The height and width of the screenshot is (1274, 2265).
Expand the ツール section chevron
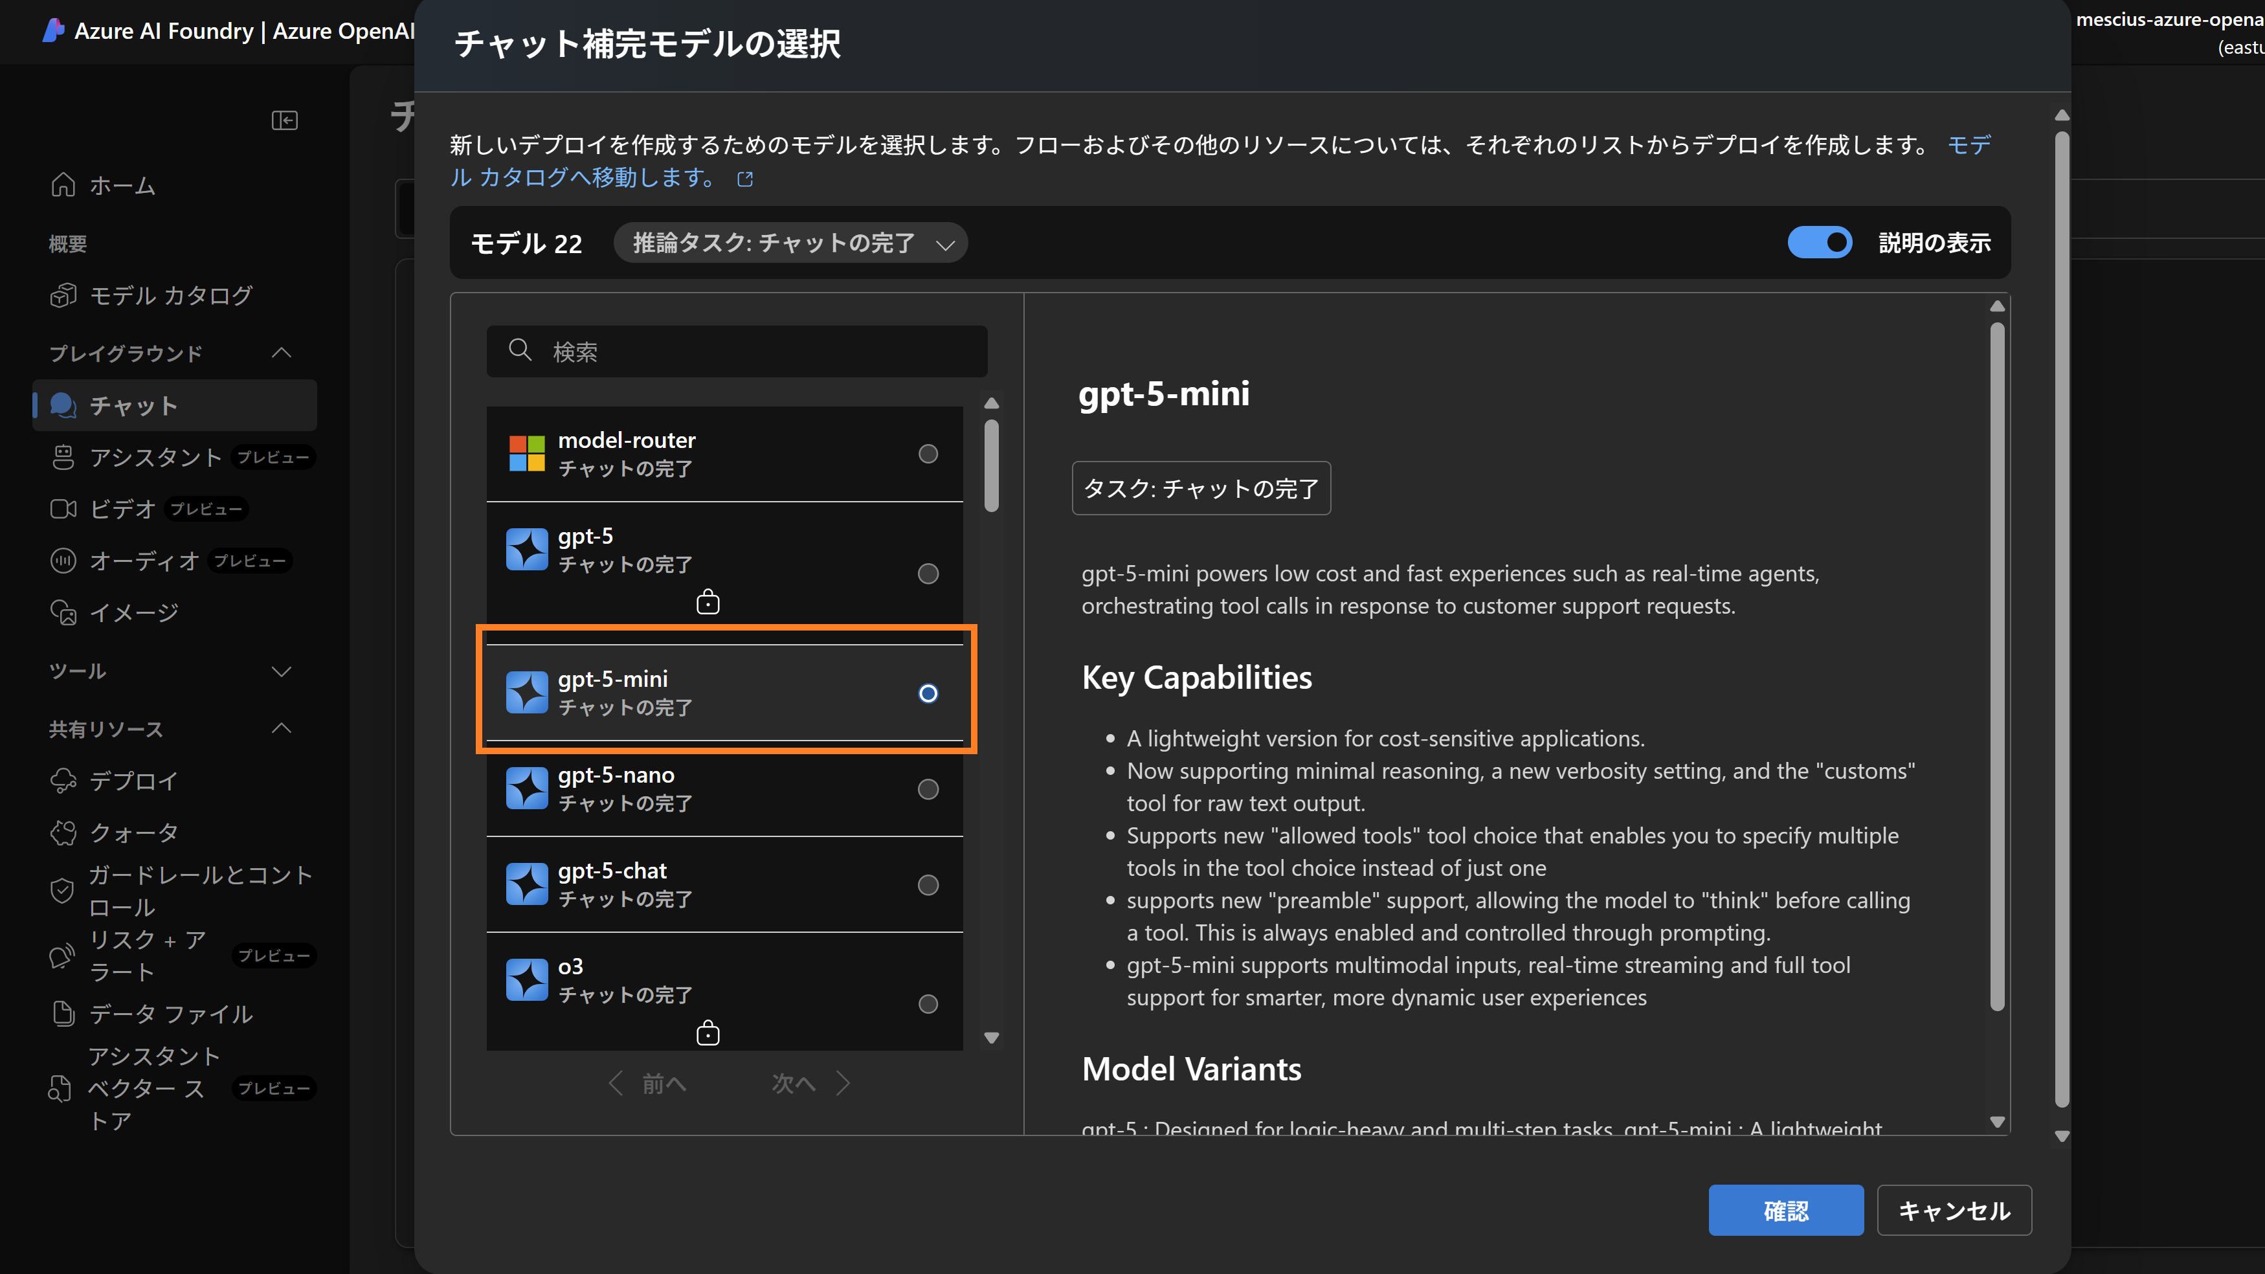[x=282, y=672]
